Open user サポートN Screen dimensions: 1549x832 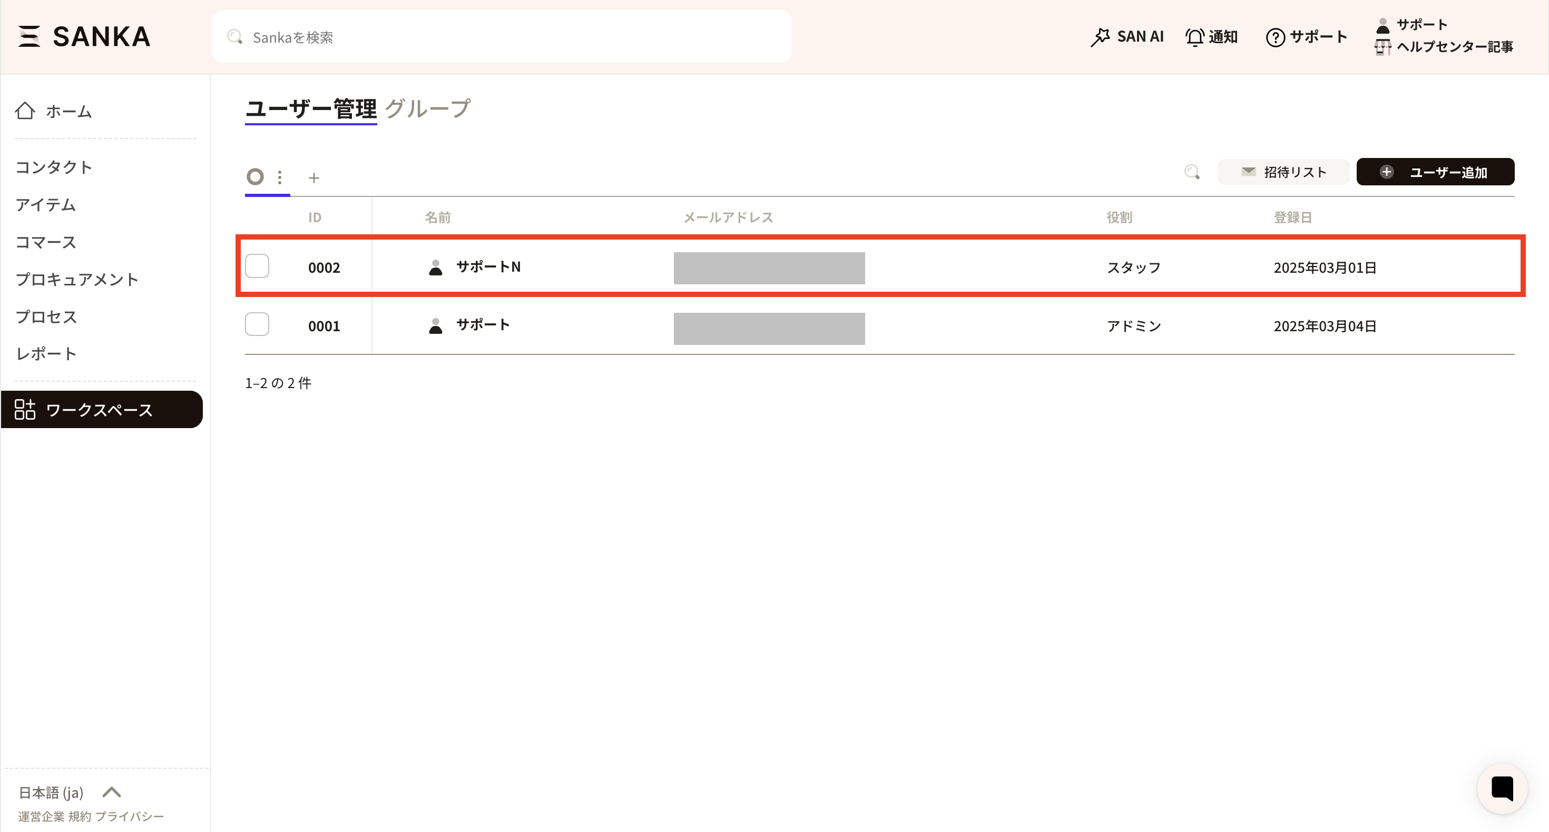488,266
